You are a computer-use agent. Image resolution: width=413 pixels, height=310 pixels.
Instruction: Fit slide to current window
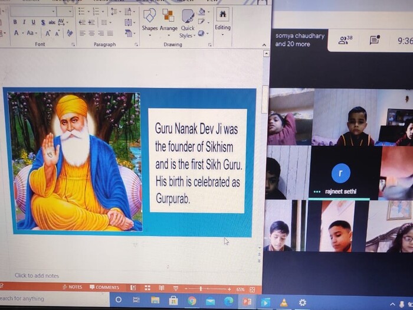pyautogui.click(x=252, y=290)
